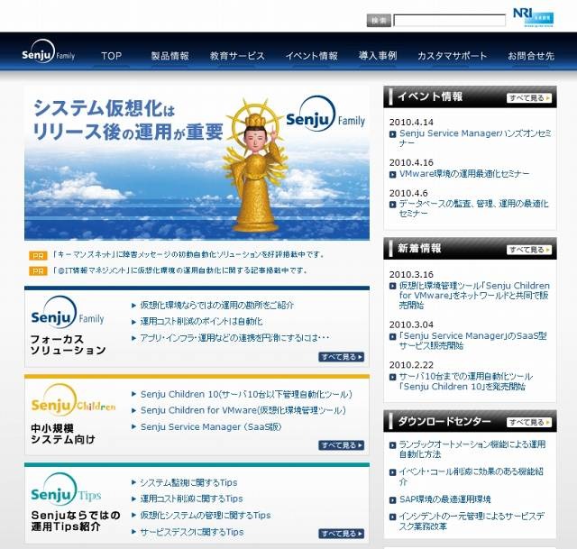Click すべて見る in the 新着情報 panel
Screen dimensions: 577x549
(529, 250)
